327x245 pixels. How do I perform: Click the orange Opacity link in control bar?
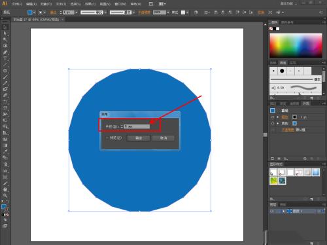pyautogui.click(x=144, y=12)
